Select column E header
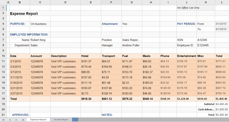The height and width of the screenshot is (122, 229). coord(90,2)
